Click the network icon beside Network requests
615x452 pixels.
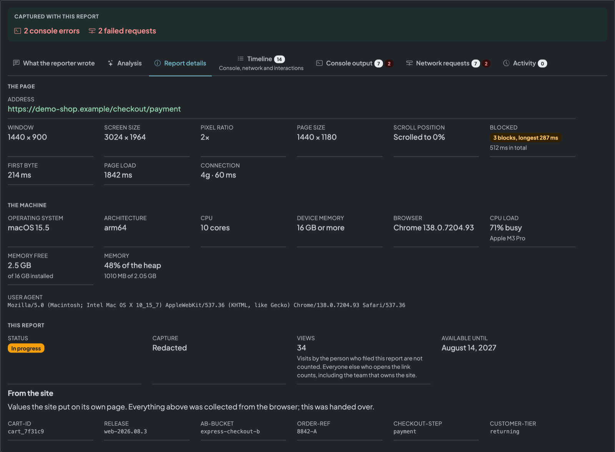[409, 63]
